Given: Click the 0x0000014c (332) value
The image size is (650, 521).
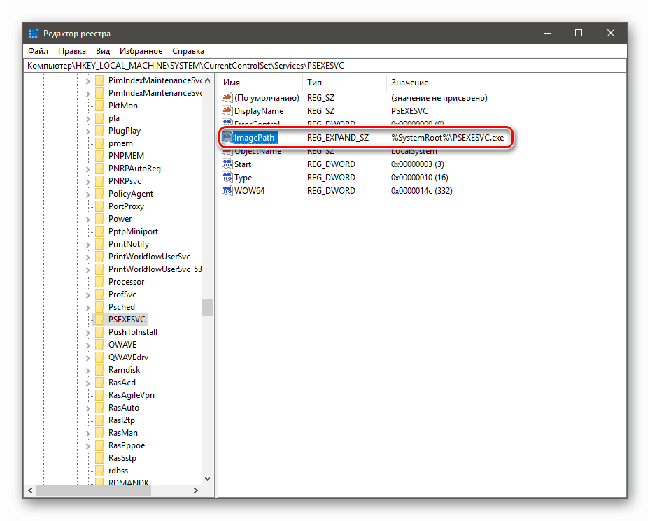Looking at the screenshot, I should pos(422,191).
